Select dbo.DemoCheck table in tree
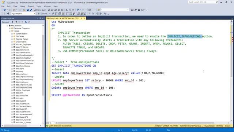Viewport: 234px width, 132px height. tap(22, 50)
